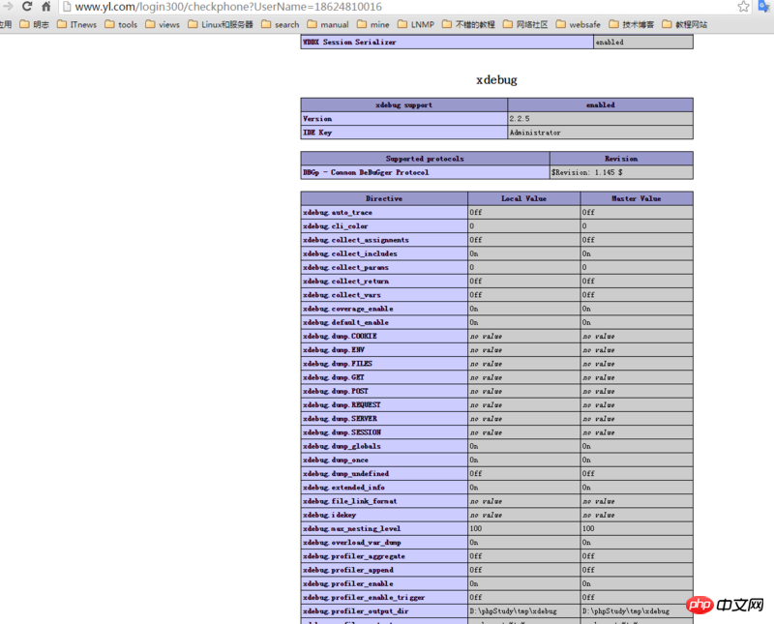Open the tools bookmark folder
Viewport: 774px width, 624px height.
121,24
